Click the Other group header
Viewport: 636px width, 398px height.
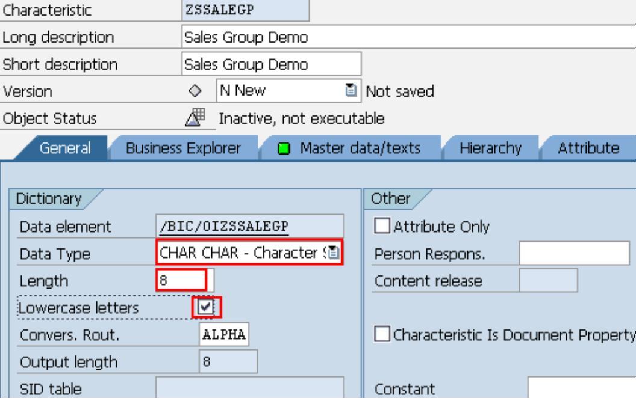pos(390,198)
